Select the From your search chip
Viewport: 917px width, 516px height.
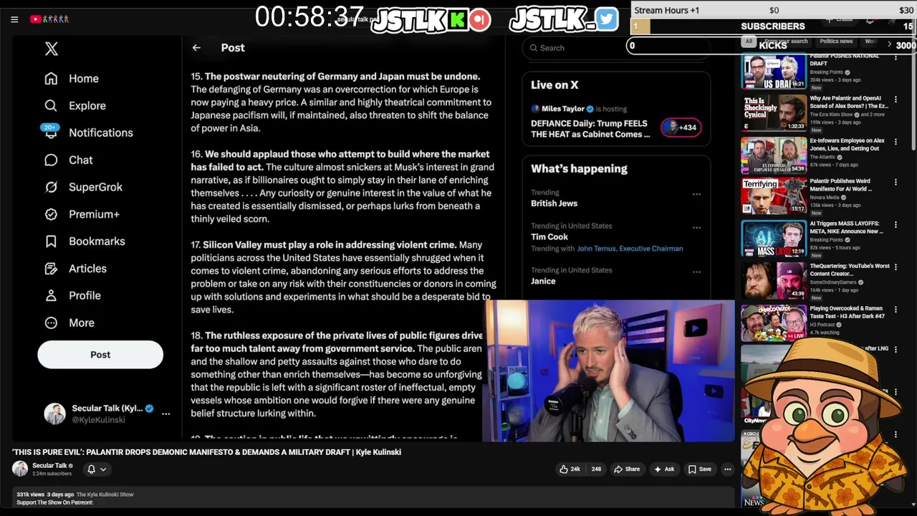click(786, 42)
